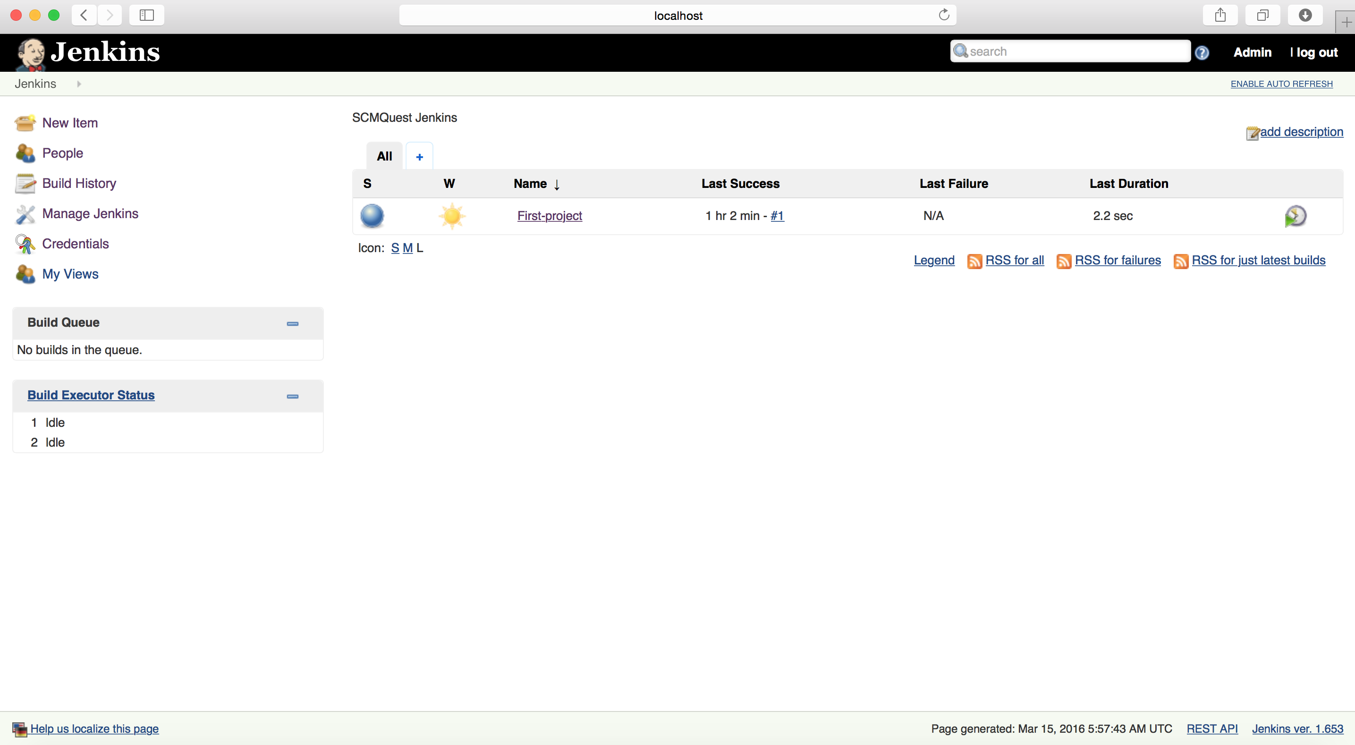Click the sunny weather icon for First-project
The width and height of the screenshot is (1355, 745).
coord(452,216)
